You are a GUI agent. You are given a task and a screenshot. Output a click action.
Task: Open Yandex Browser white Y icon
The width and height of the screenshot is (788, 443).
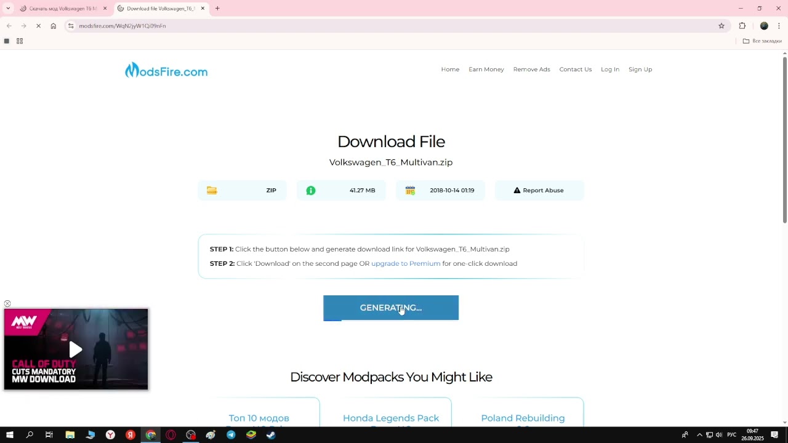(110, 435)
